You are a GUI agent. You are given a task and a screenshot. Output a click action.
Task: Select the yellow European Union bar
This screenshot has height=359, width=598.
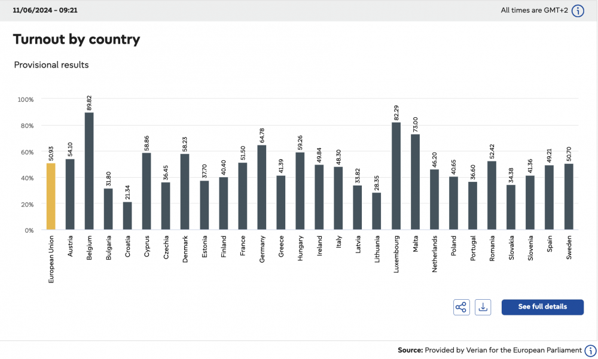[51, 196]
